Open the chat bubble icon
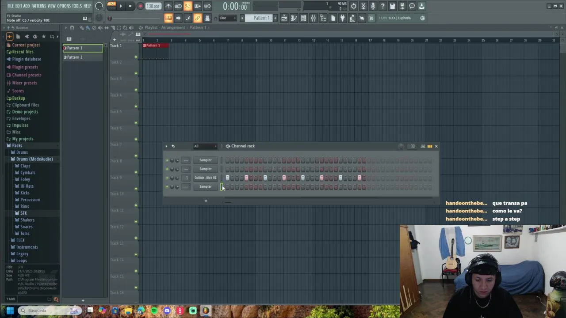566x318 pixels. (x=412, y=6)
